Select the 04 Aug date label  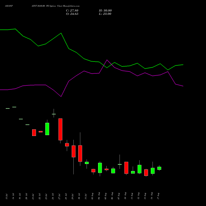click(99, 196)
